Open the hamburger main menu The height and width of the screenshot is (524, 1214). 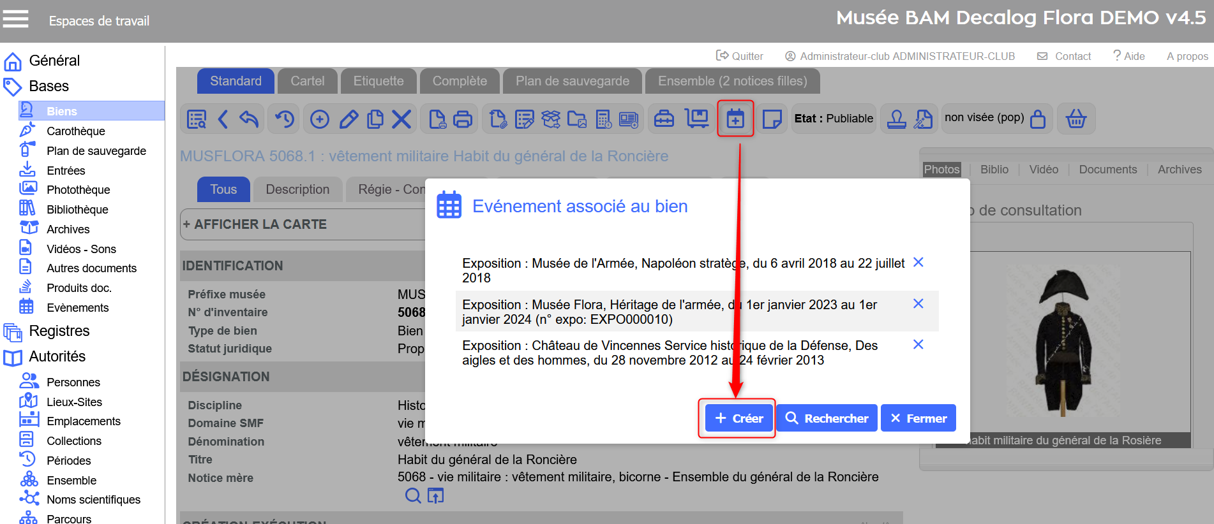(16, 20)
